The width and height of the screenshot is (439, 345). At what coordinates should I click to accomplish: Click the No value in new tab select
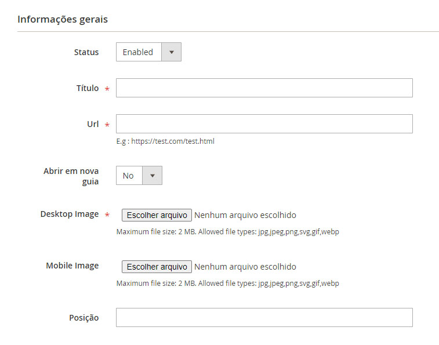point(128,176)
